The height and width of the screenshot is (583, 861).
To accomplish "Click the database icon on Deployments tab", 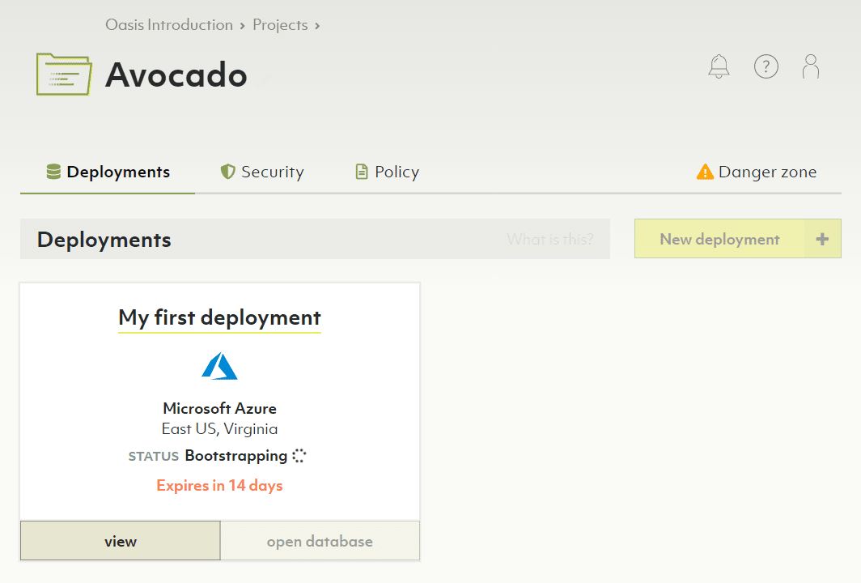I will coord(53,172).
